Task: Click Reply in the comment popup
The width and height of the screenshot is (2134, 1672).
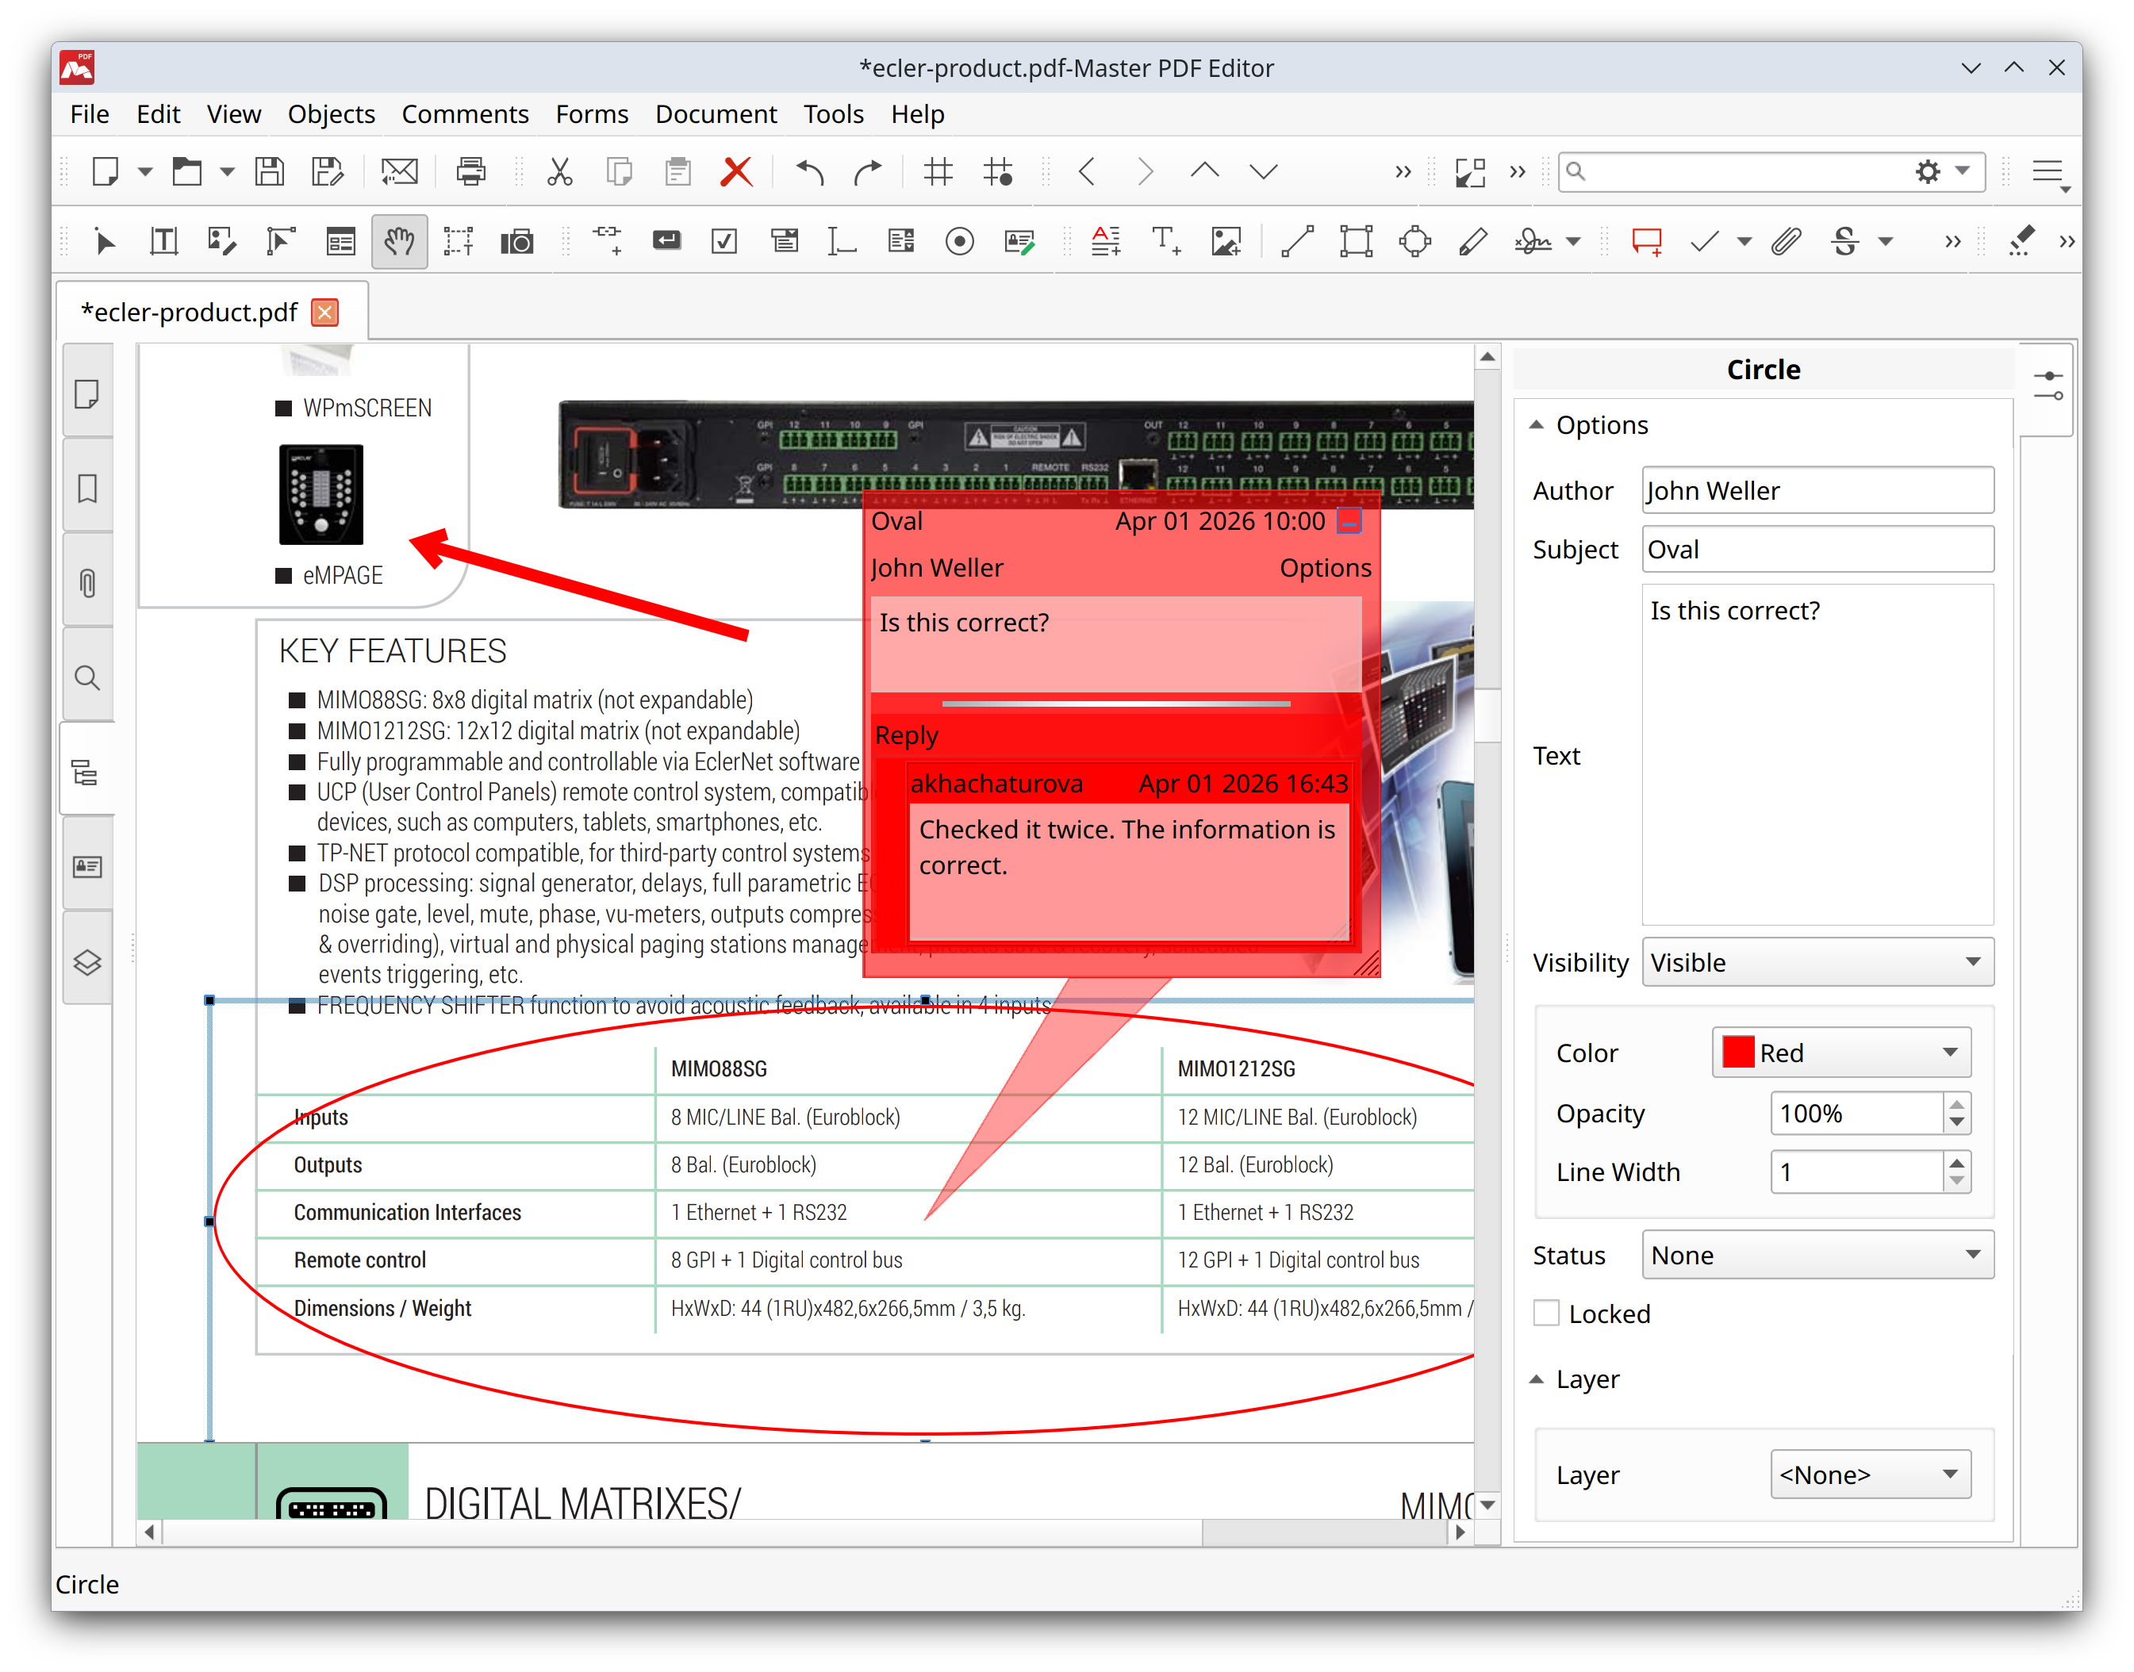Action: tap(907, 735)
